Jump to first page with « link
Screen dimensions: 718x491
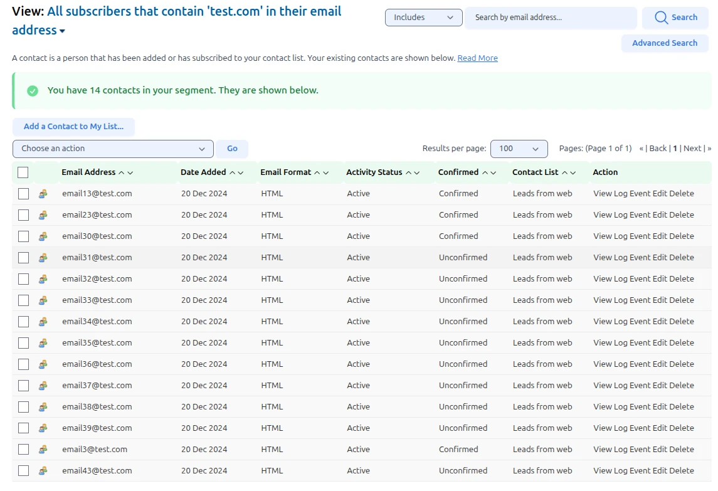coord(641,149)
